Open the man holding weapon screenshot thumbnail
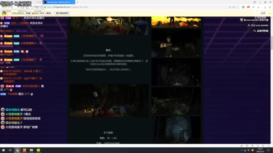Image resolution: width=273 pixels, height=153 pixels. (176, 43)
